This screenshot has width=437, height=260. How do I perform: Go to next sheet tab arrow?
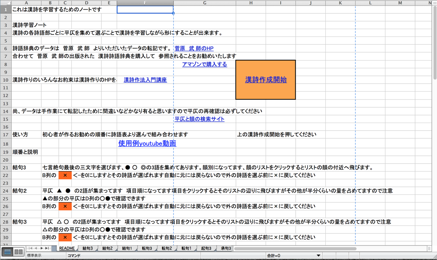42,248
